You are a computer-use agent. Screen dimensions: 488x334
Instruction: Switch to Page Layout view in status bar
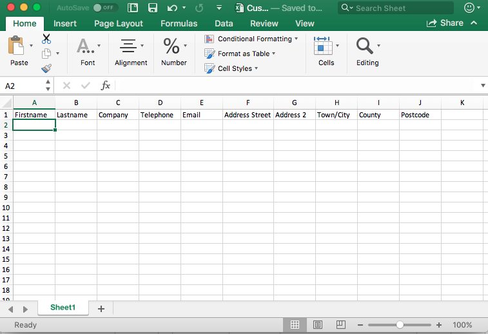pyautogui.click(x=318, y=325)
